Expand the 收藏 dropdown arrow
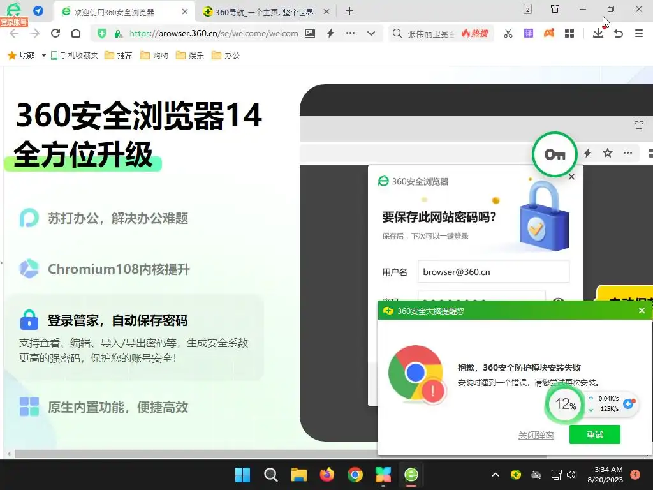 pyautogui.click(x=43, y=56)
